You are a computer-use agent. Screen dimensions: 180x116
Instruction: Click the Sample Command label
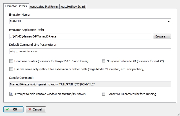pos(21,78)
